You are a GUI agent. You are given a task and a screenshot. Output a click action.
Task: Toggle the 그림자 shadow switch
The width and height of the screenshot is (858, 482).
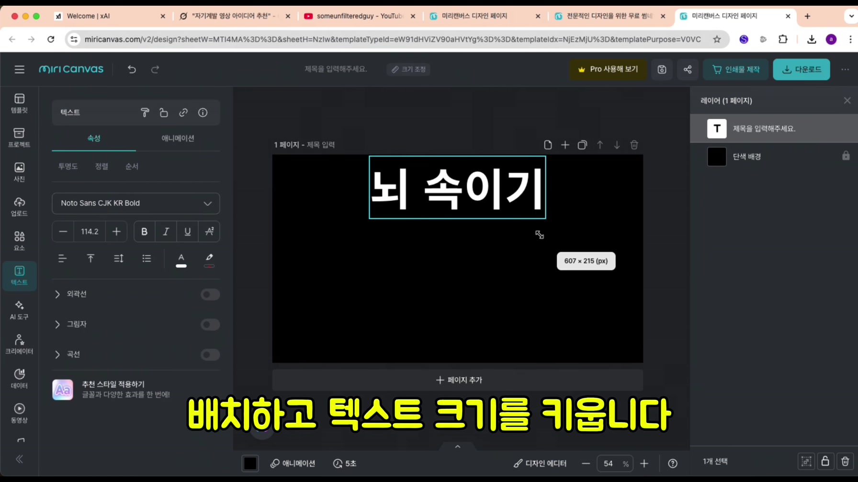point(210,325)
